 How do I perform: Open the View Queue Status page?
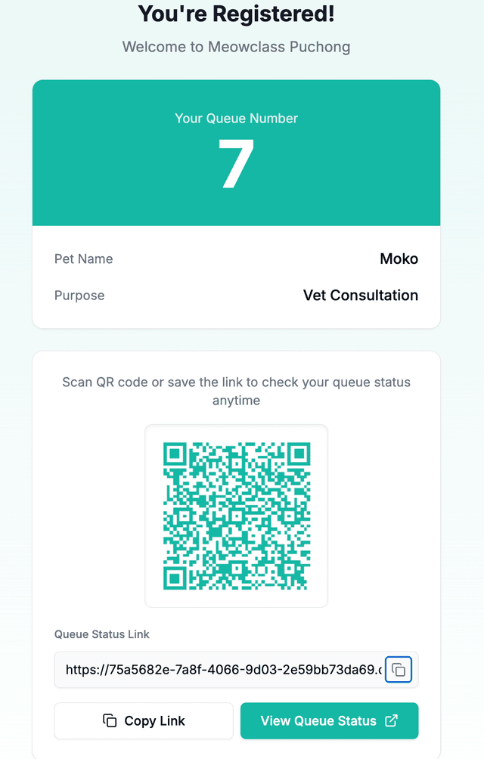(x=329, y=720)
